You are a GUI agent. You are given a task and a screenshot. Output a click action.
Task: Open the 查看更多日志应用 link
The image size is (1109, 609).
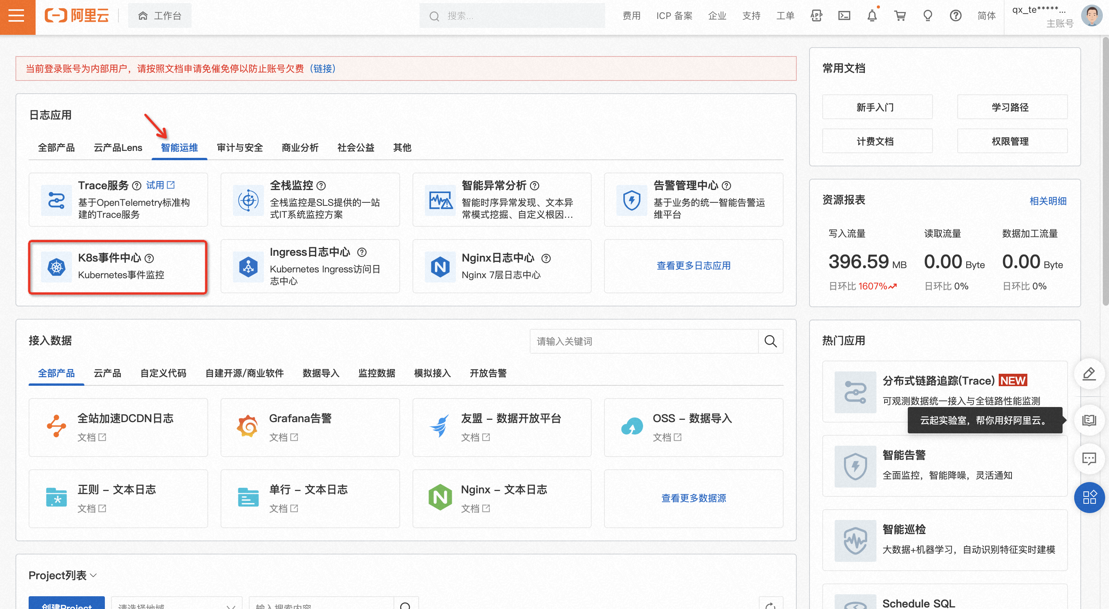point(693,265)
